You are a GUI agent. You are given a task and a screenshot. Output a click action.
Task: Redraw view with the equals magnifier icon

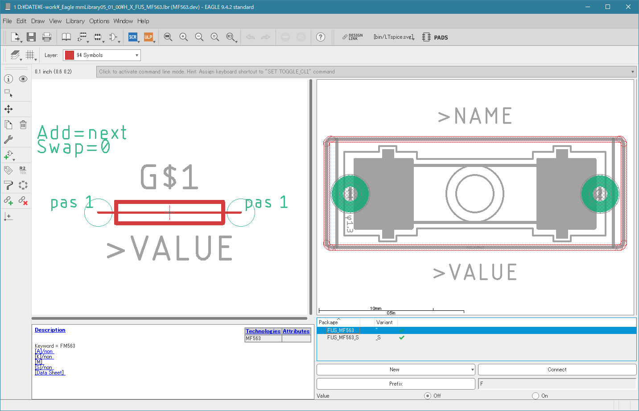click(215, 37)
